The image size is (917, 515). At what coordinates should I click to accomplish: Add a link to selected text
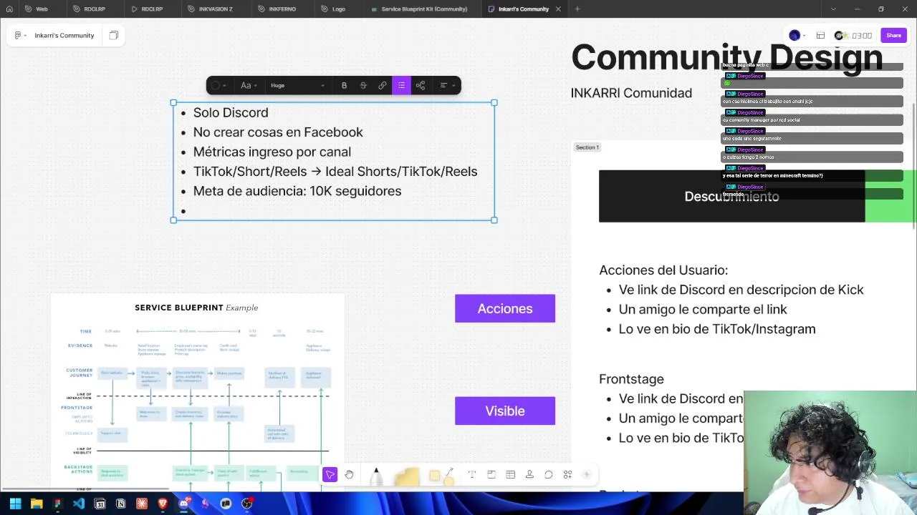383,85
